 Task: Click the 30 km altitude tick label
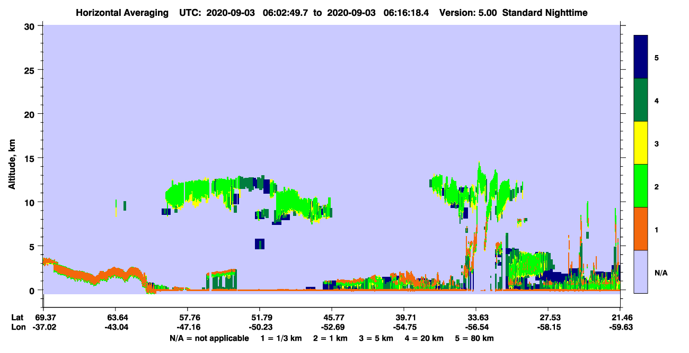click(31, 26)
